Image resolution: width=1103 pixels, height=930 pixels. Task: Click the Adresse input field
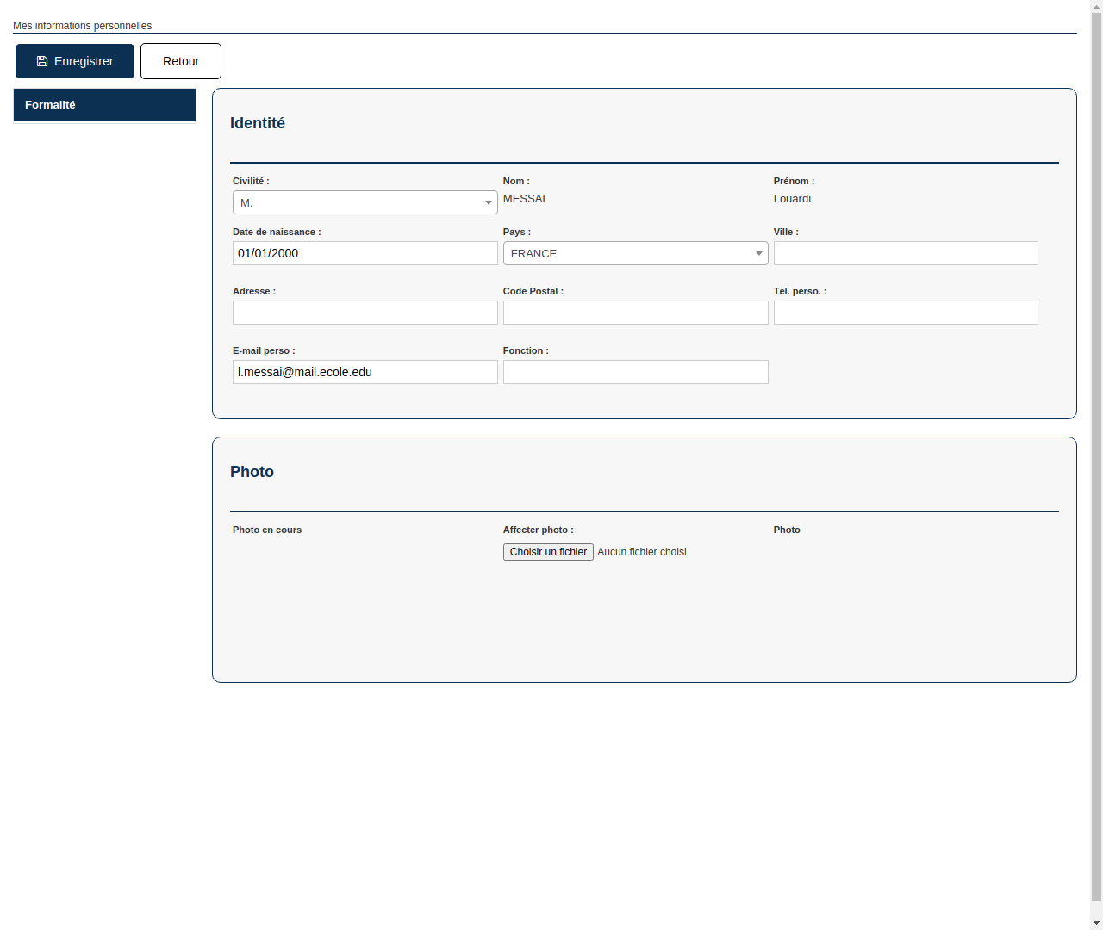click(365, 312)
